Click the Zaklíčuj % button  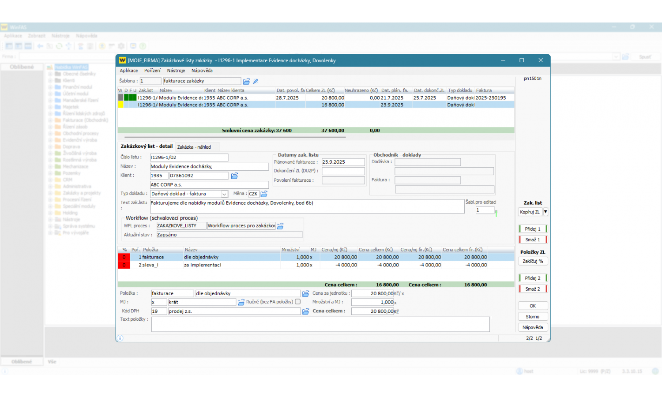coord(533,262)
